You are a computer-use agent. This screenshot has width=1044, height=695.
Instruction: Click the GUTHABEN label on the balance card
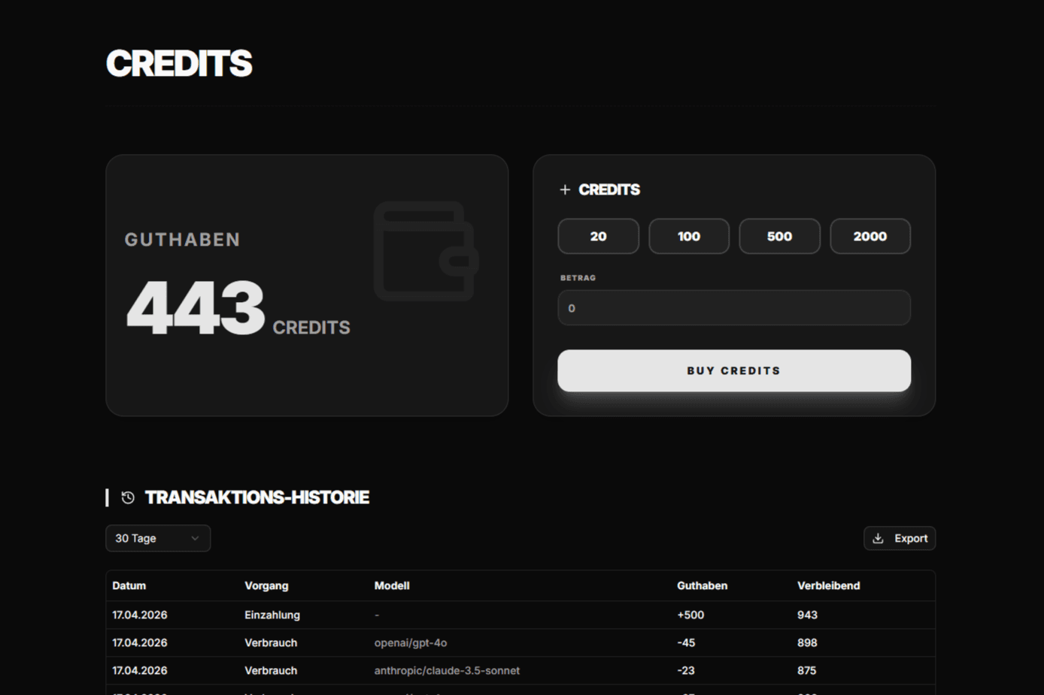[x=183, y=240]
